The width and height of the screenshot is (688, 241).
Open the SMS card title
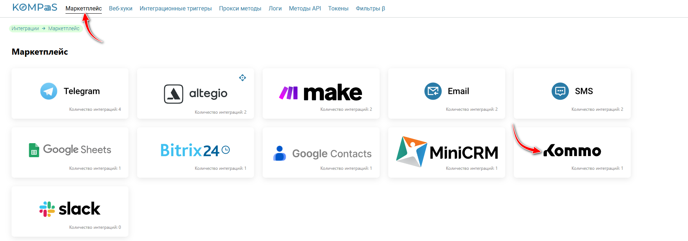click(584, 91)
